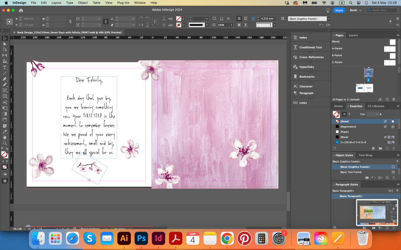Open the Cross-References panel
Viewport: 401px width, 250px height.
click(x=311, y=57)
